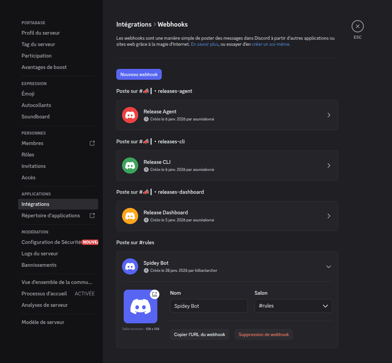392x363 pixels.
Task: Click Copier l'URL du webhook
Action: pyautogui.click(x=199, y=334)
